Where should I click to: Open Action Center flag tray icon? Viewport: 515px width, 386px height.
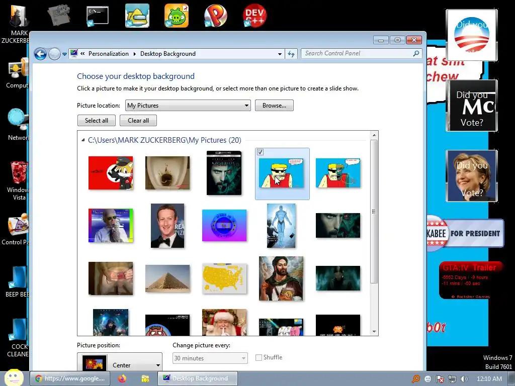pos(440,379)
